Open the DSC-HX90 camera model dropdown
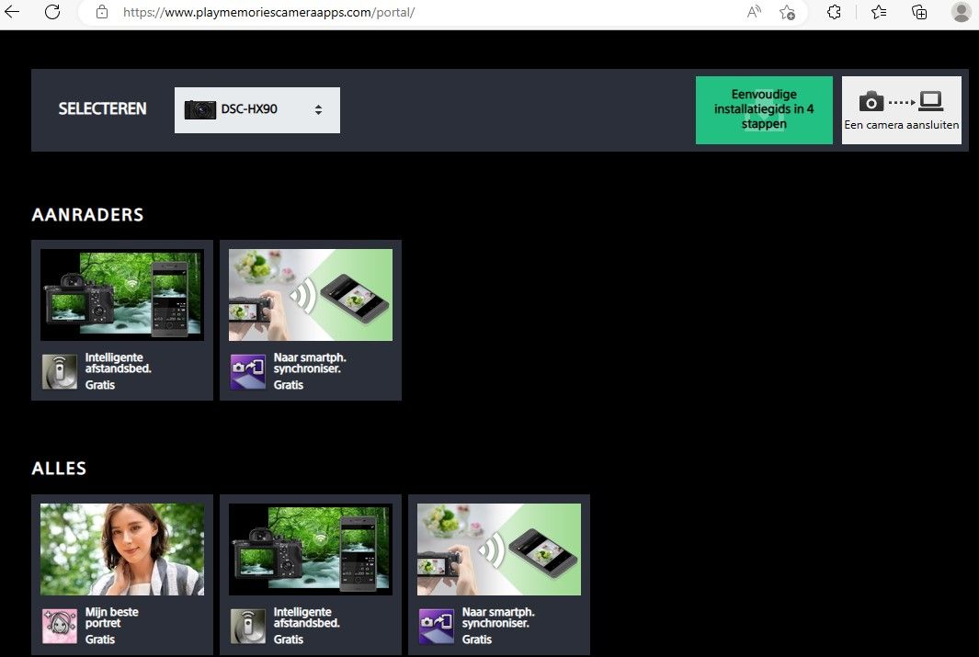The height and width of the screenshot is (657, 979). (x=257, y=110)
